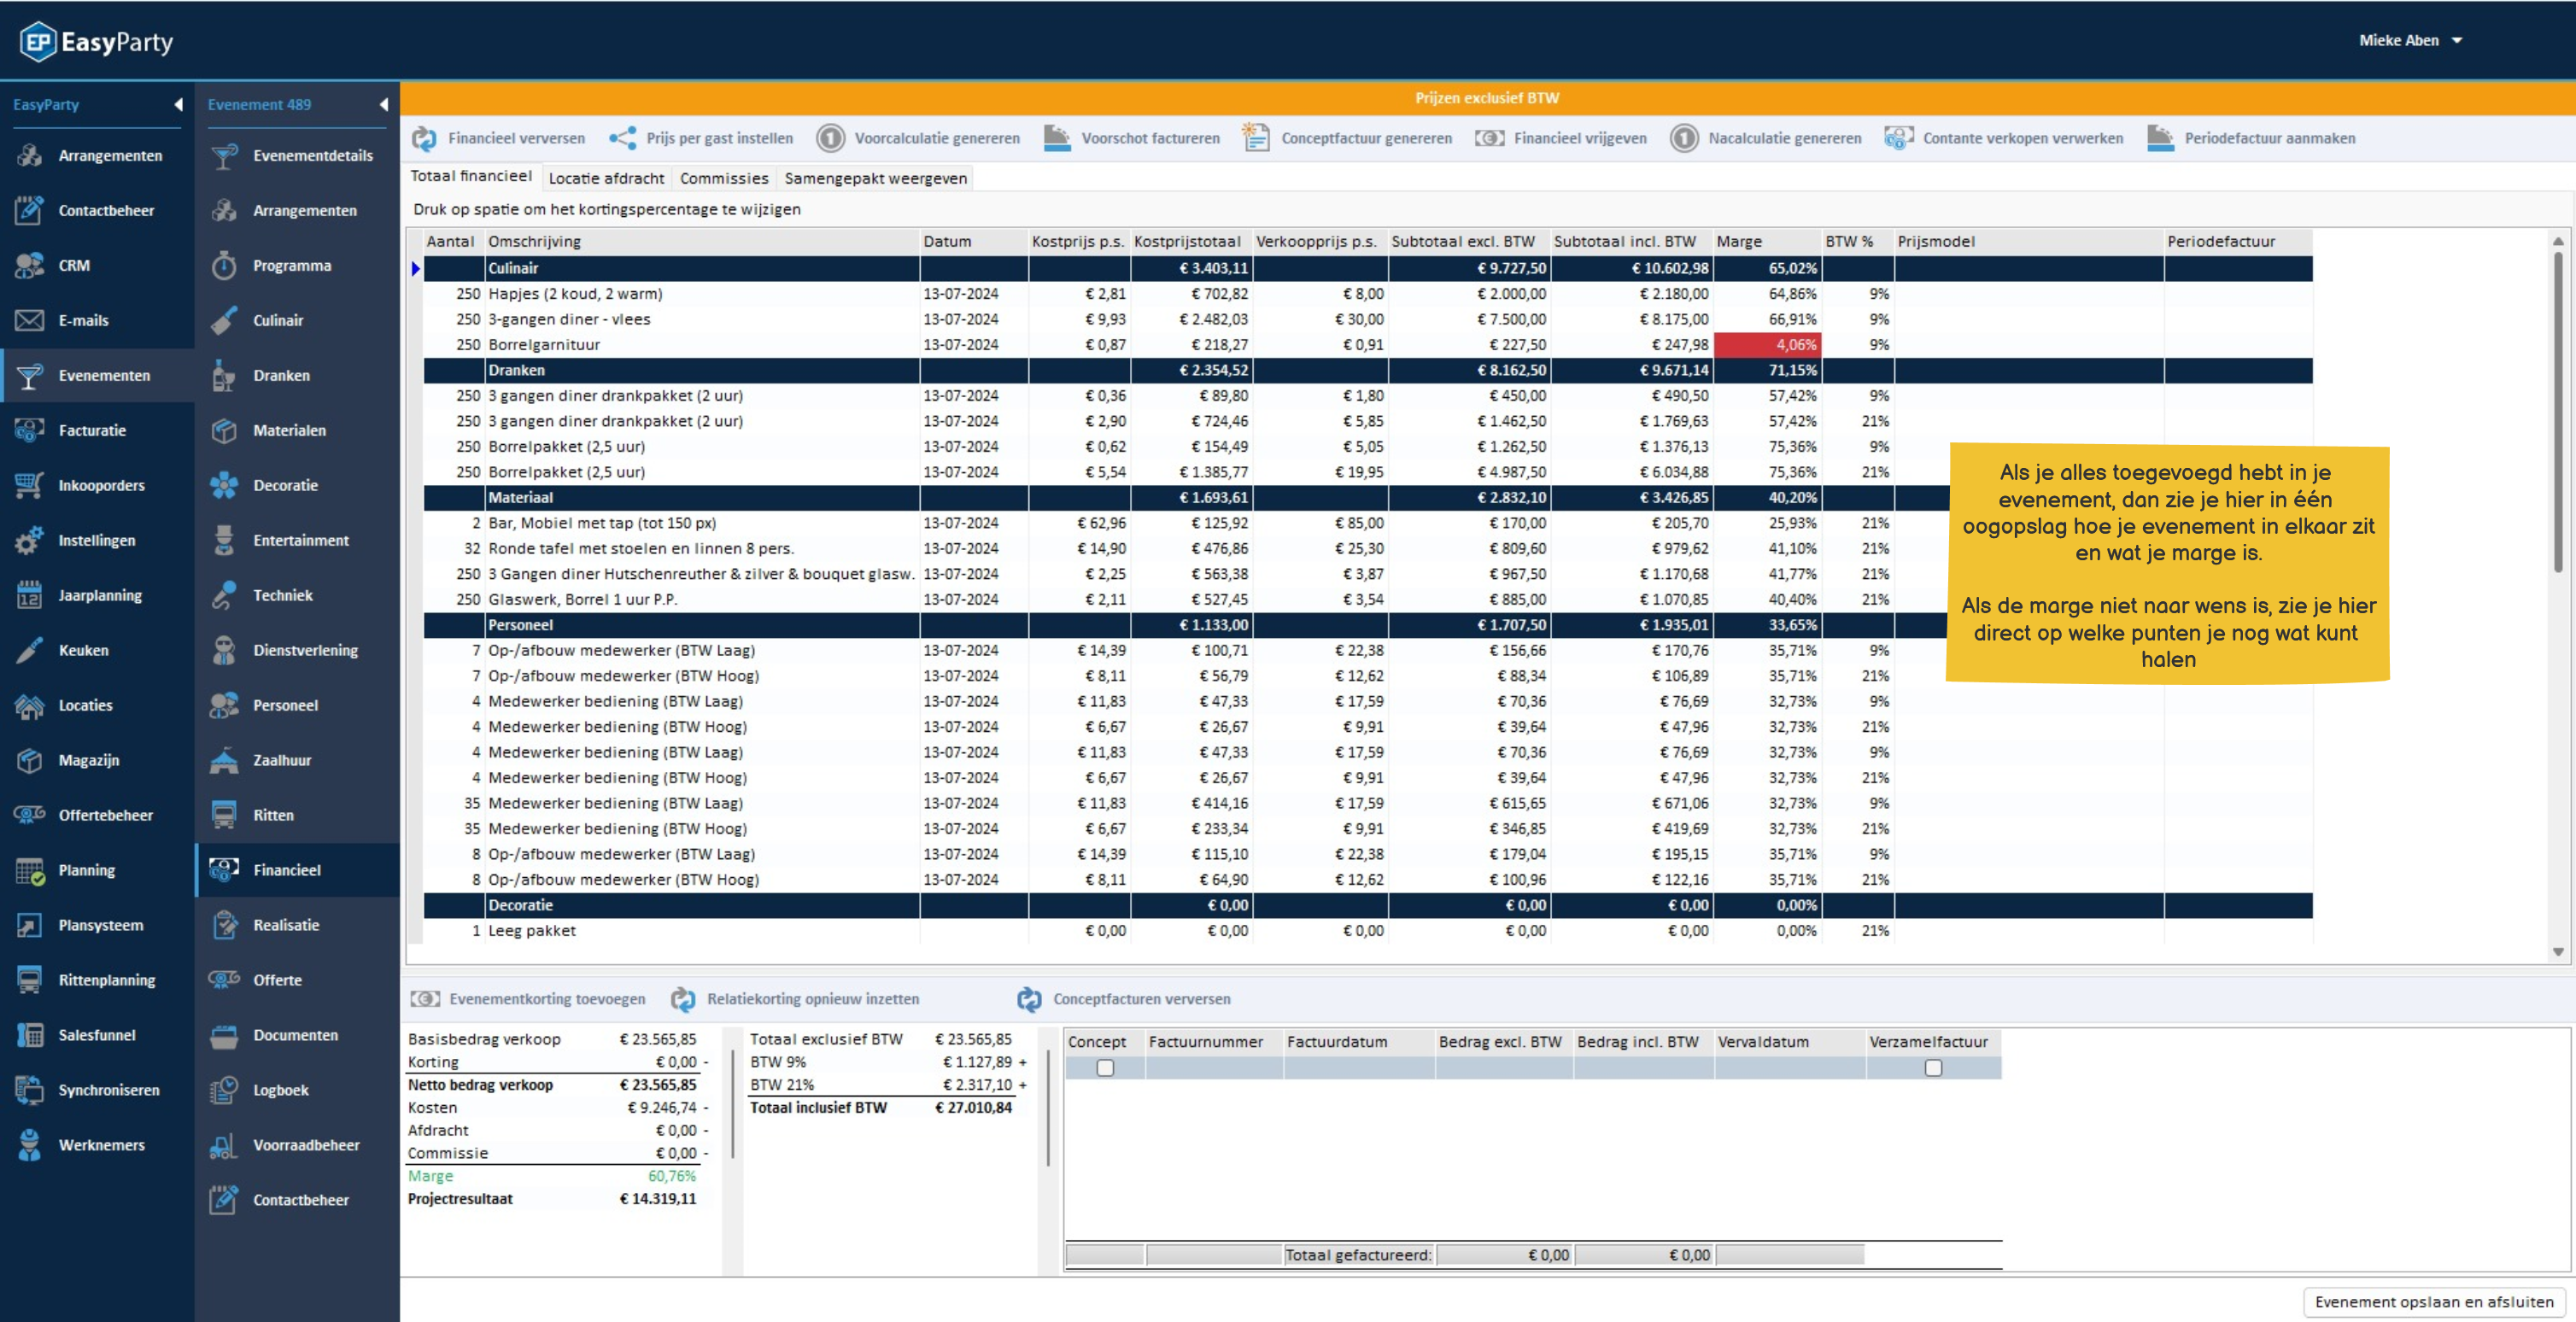The width and height of the screenshot is (2576, 1322).
Task: Click the Contante verkopen verwerken icon
Action: point(1898,138)
